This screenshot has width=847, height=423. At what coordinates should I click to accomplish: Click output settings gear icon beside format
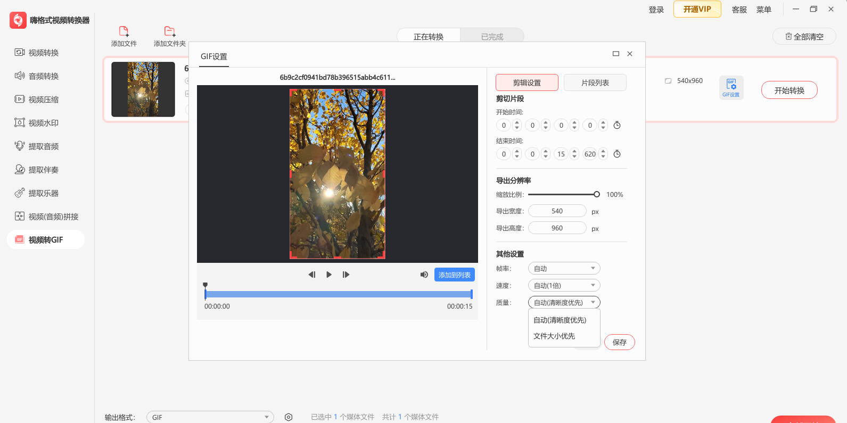click(x=289, y=417)
